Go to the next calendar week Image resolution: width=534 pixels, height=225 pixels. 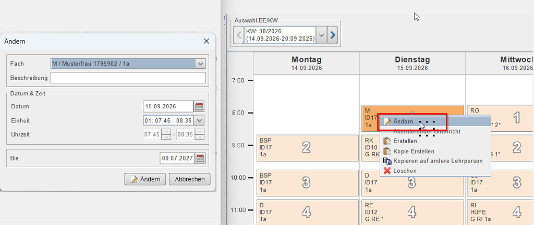[x=332, y=34]
